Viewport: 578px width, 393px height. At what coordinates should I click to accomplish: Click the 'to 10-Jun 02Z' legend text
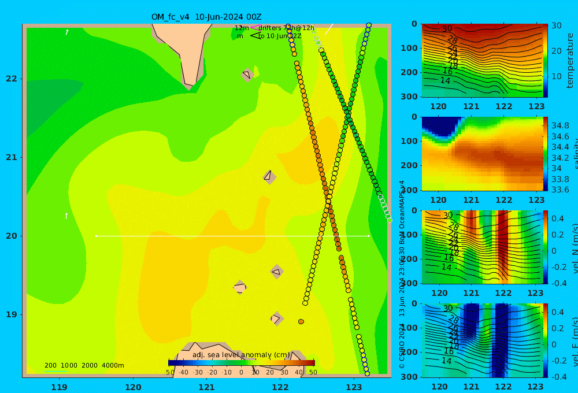coord(280,36)
